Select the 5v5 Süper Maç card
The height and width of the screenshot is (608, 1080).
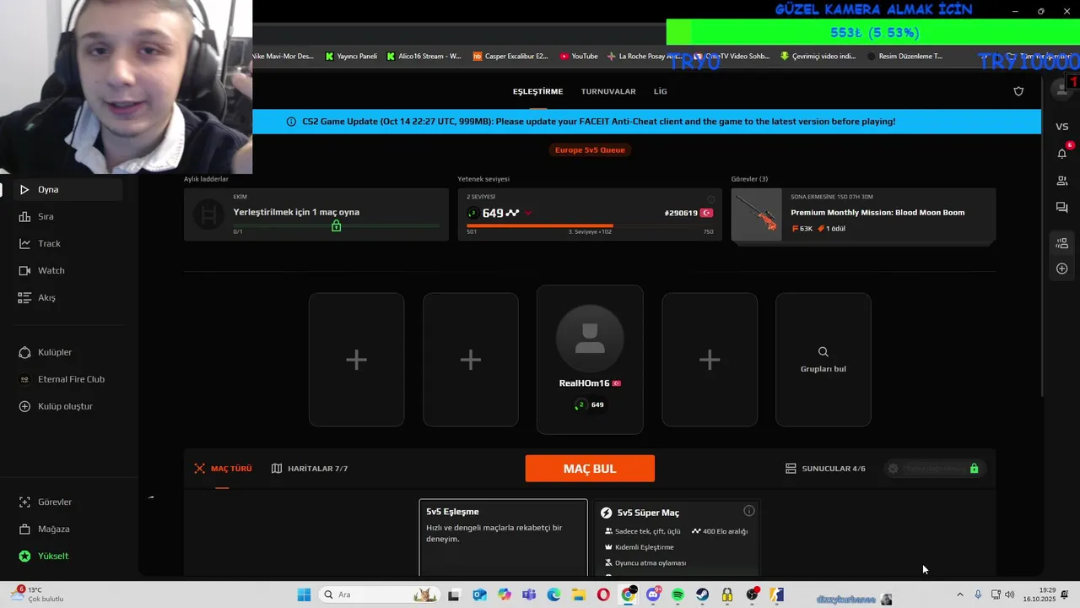click(x=678, y=538)
